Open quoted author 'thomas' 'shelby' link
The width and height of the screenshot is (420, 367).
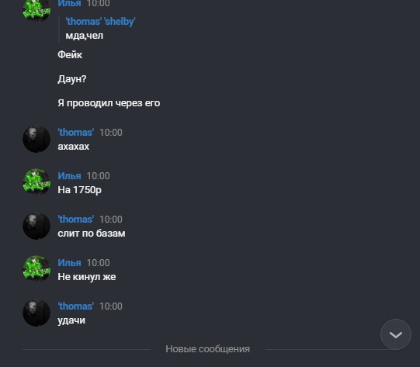pyautogui.click(x=100, y=22)
